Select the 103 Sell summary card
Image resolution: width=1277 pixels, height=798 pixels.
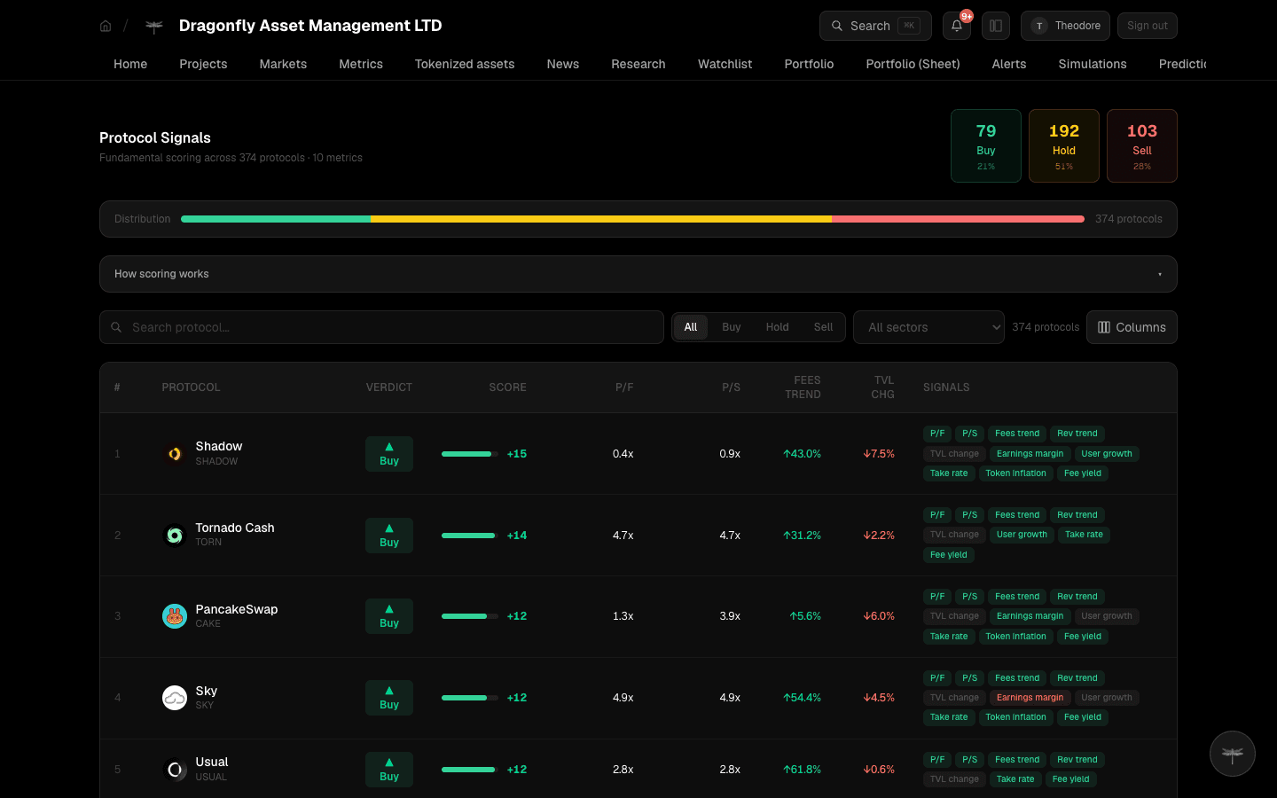pos(1142,145)
